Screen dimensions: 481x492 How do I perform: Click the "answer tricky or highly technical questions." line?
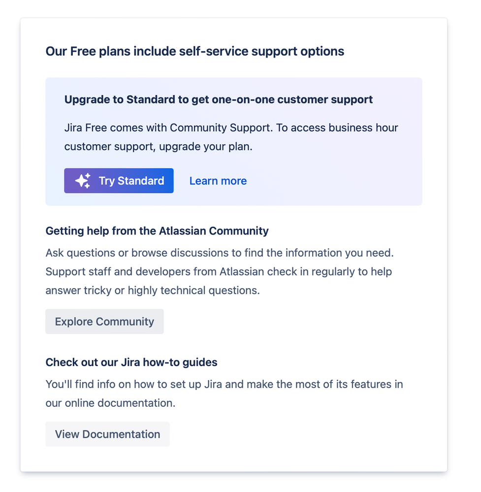click(x=153, y=291)
